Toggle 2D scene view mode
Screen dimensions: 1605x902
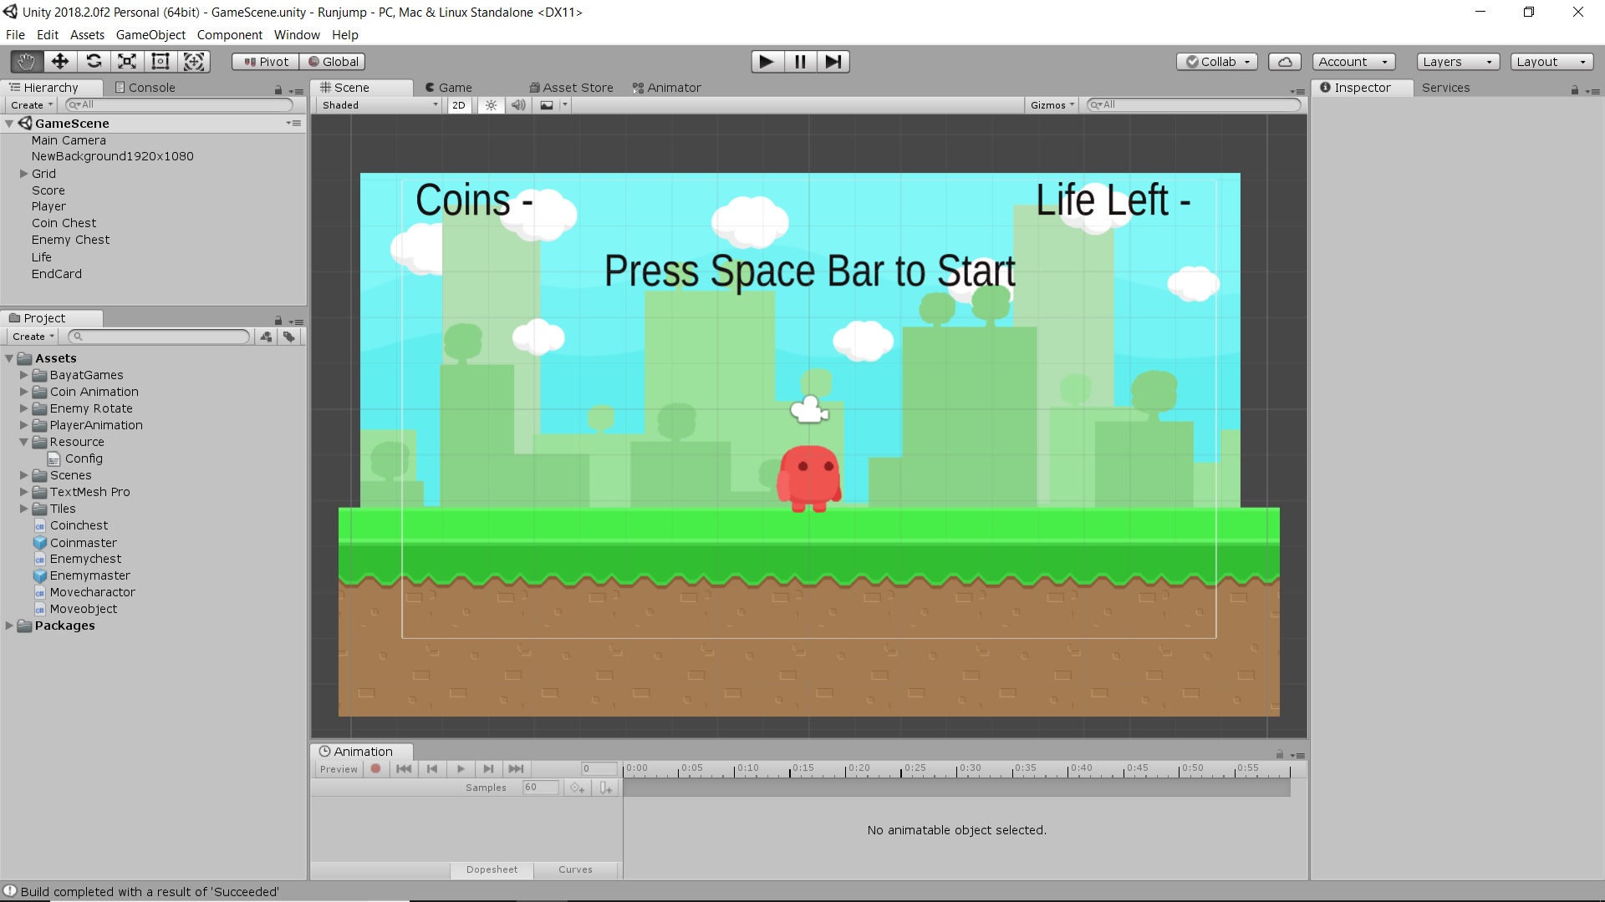458,105
